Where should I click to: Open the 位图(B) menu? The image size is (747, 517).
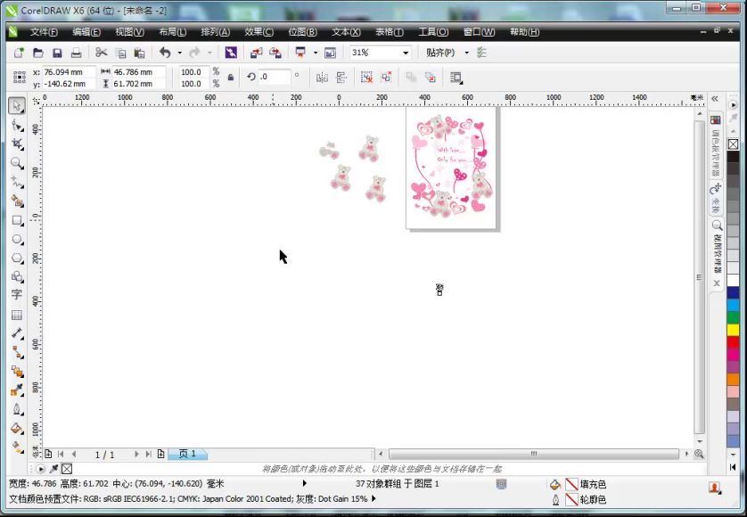(x=302, y=32)
